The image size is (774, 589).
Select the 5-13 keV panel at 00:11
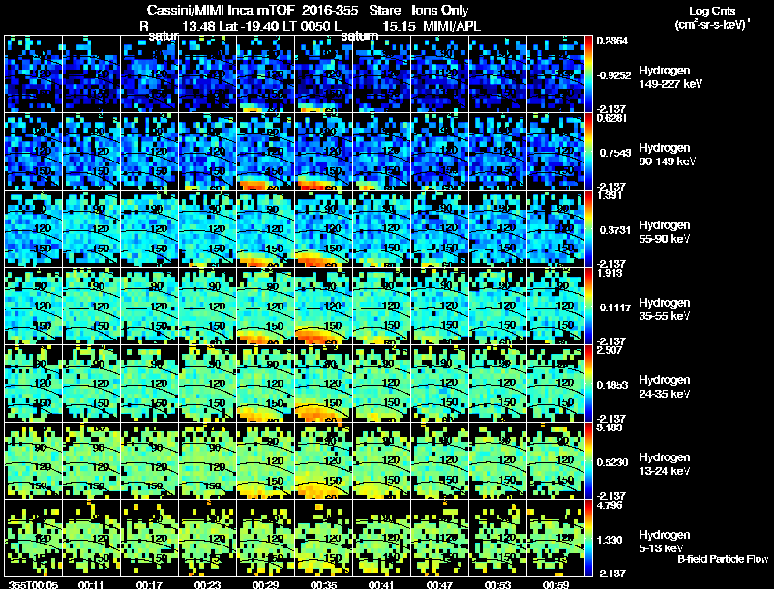click(91, 539)
